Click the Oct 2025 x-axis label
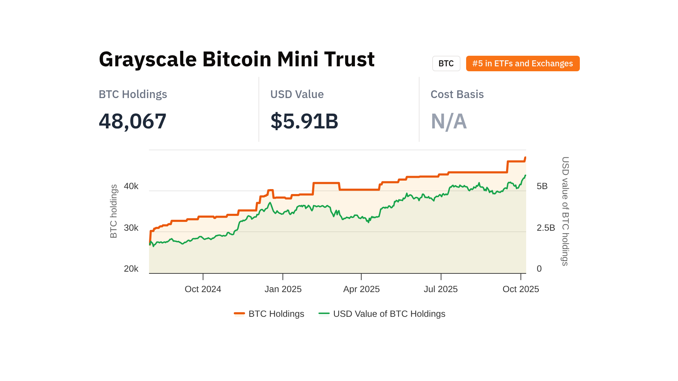 click(521, 289)
